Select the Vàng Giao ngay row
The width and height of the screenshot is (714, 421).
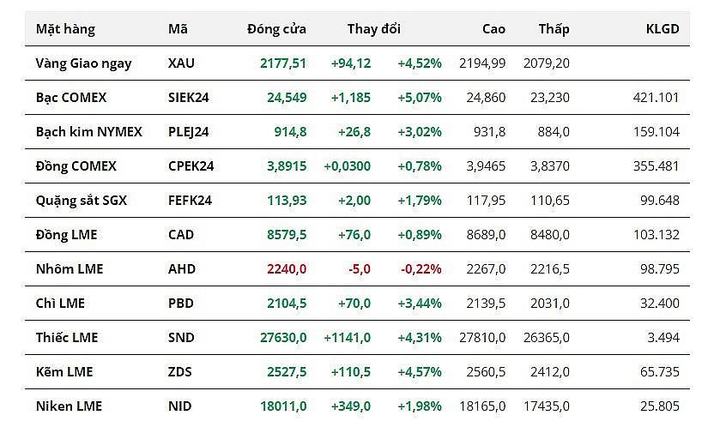[x=80, y=63]
